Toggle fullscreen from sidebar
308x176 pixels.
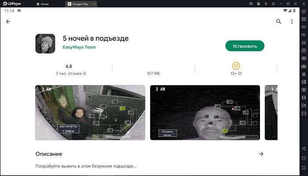point(304,43)
